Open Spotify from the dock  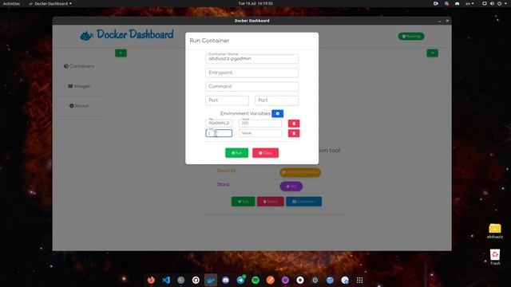tap(255, 280)
